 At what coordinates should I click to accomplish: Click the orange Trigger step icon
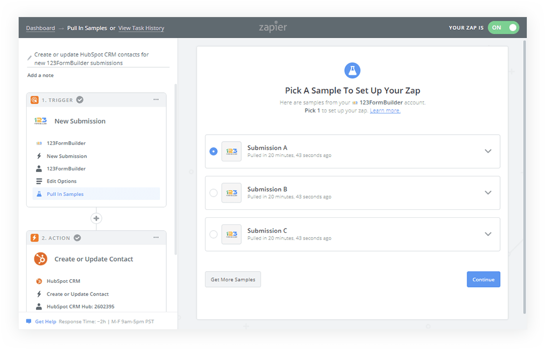(35, 100)
